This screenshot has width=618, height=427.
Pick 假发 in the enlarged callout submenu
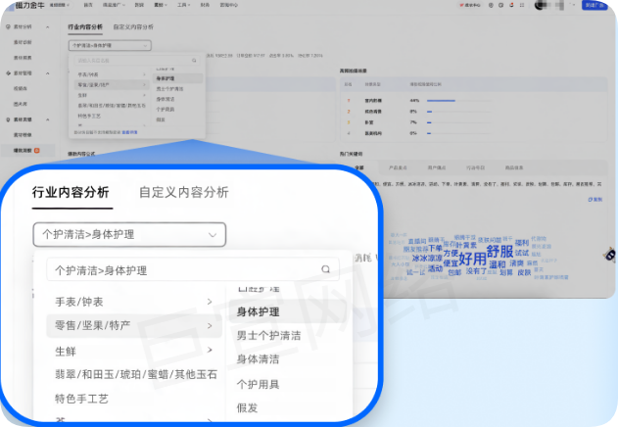click(247, 408)
